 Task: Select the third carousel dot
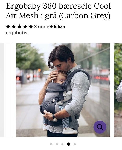(62, 144)
